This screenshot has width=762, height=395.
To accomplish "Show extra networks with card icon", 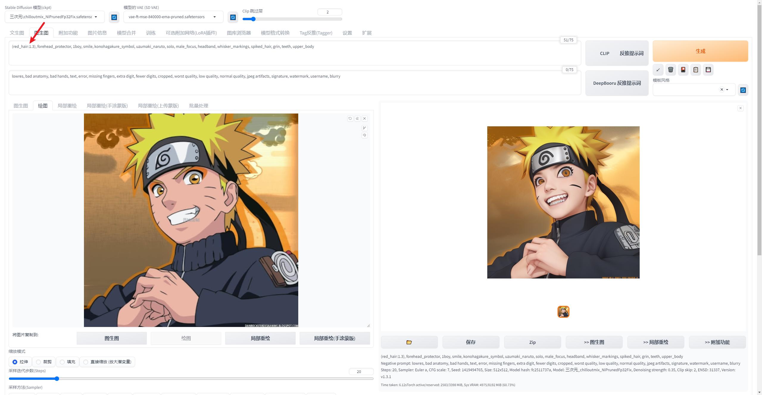I will click(x=683, y=70).
